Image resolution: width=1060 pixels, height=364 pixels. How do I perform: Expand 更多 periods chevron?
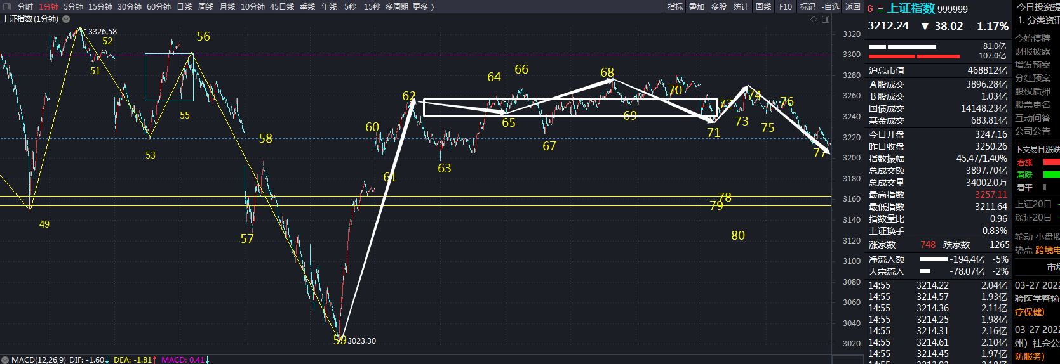click(424, 6)
